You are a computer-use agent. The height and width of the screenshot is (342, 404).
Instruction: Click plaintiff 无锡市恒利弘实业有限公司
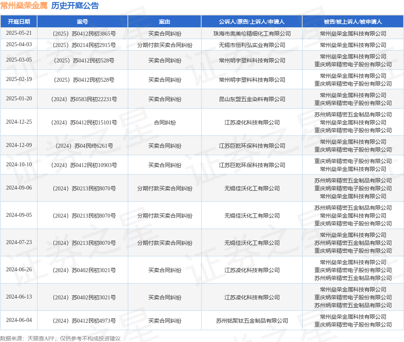point(252,45)
